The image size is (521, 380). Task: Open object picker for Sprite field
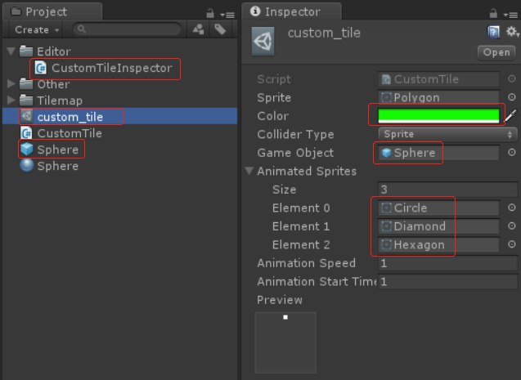[511, 98]
